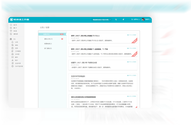Click the paper plane icon in header

pos(123,20)
